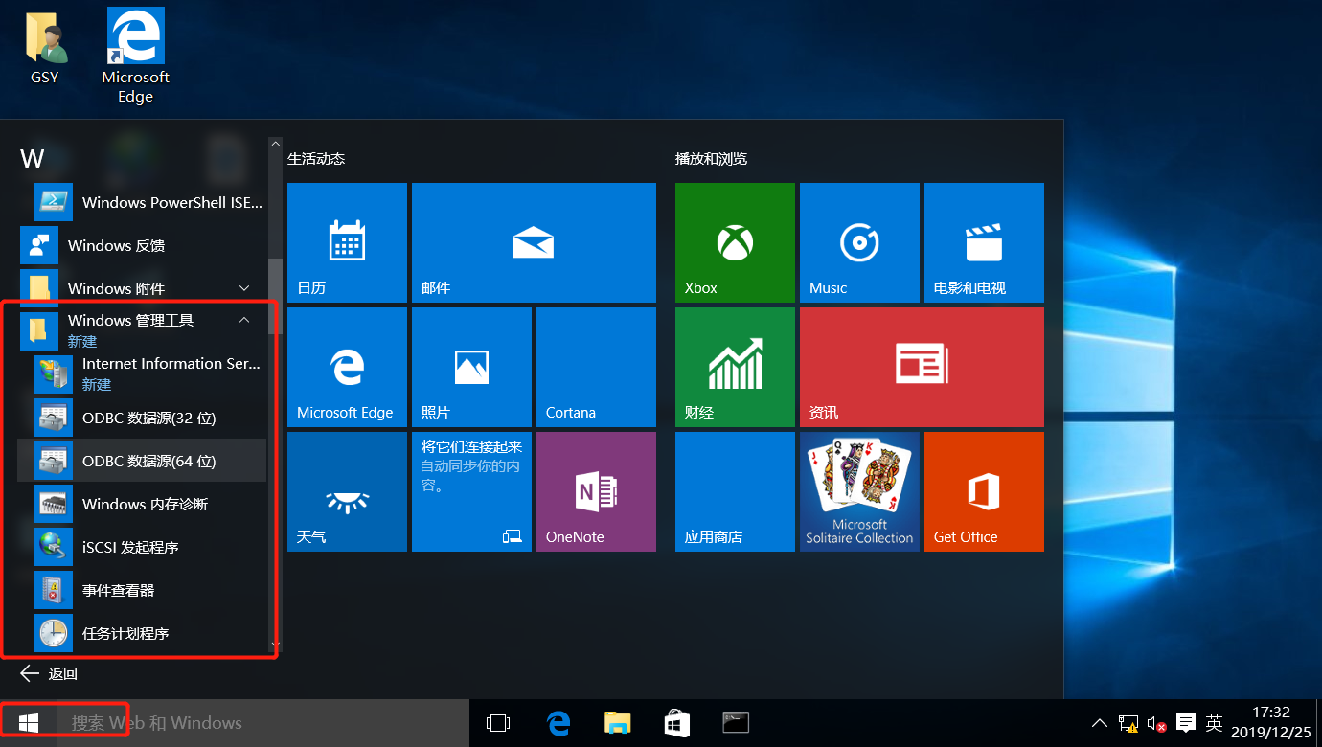1322x747 pixels.
Task: Open the Mail (邮件) tile
Action: [x=534, y=242]
